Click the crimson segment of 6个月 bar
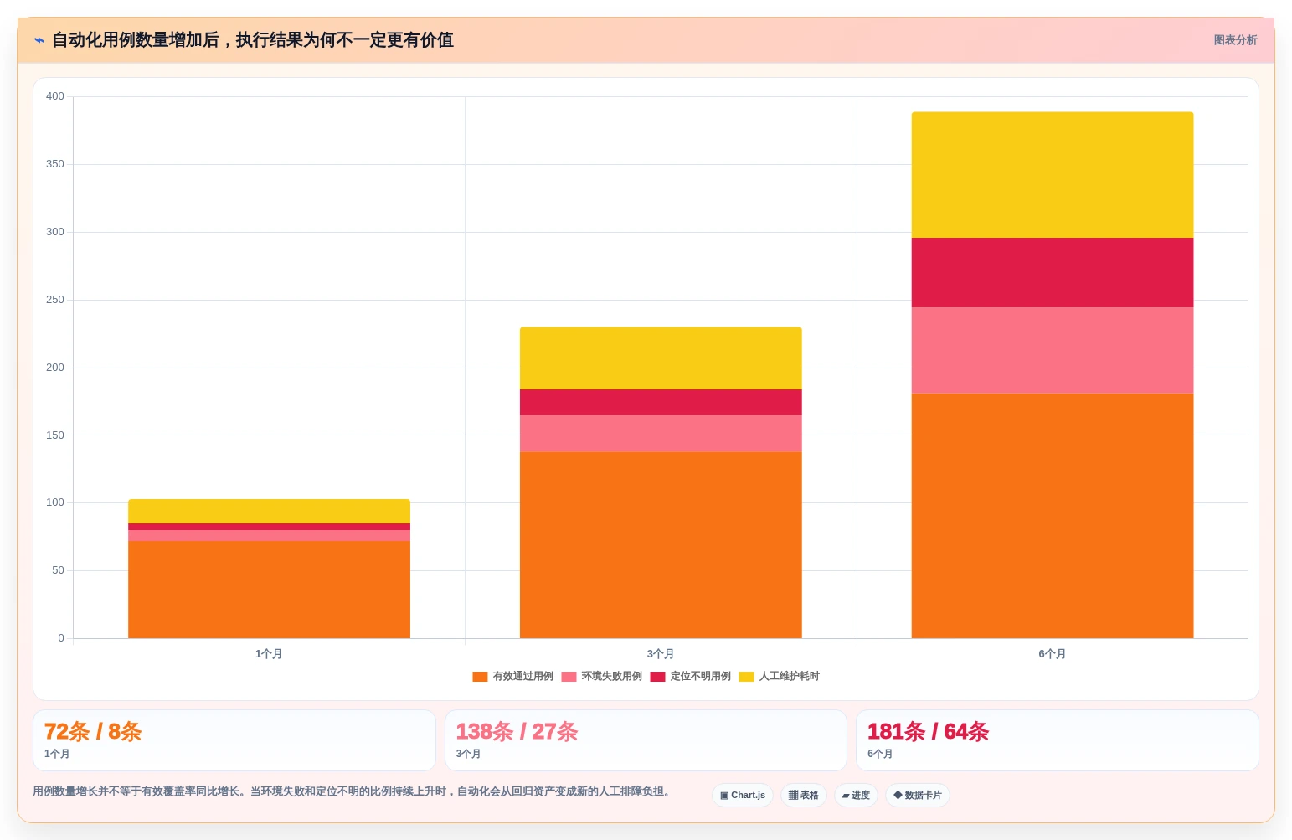 click(x=1053, y=272)
